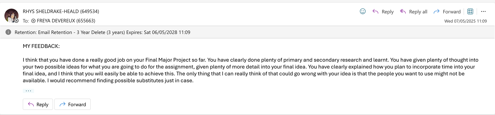The image size is (495, 115).
Task: Click the Reply button below the message
Action: pos(38,104)
